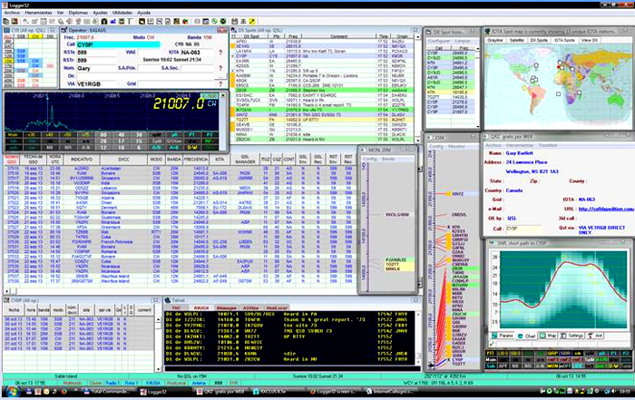Sort log by the INDICATIVO column header
Screen dimensions: 635x400
[82, 160]
